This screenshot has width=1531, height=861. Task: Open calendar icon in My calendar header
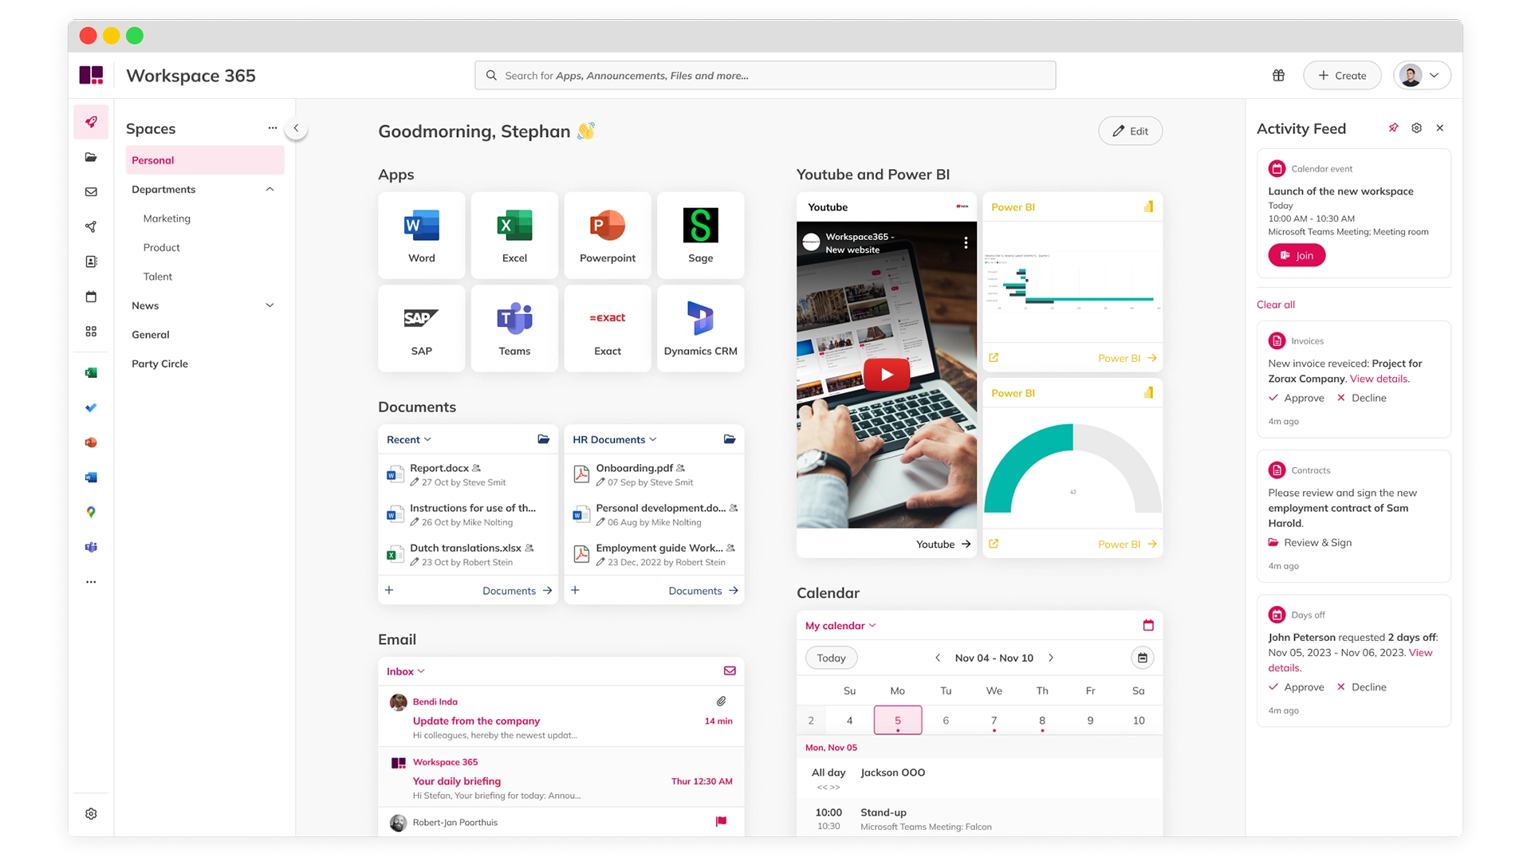pos(1148,626)
